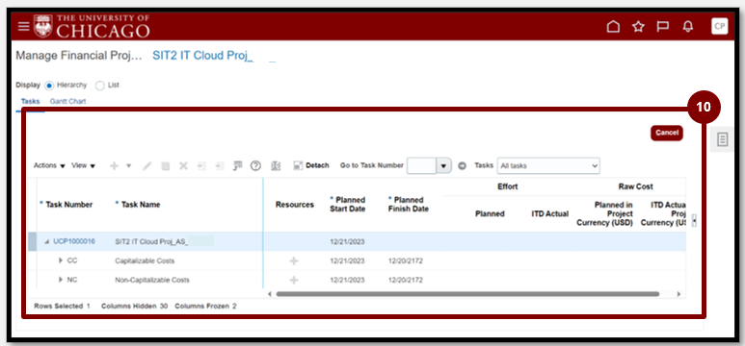Viewport: 745px width, 346px height.
Task: Select the SIT2 IT Cloud Proj_AS task name cell
Action: click(151, 242)
